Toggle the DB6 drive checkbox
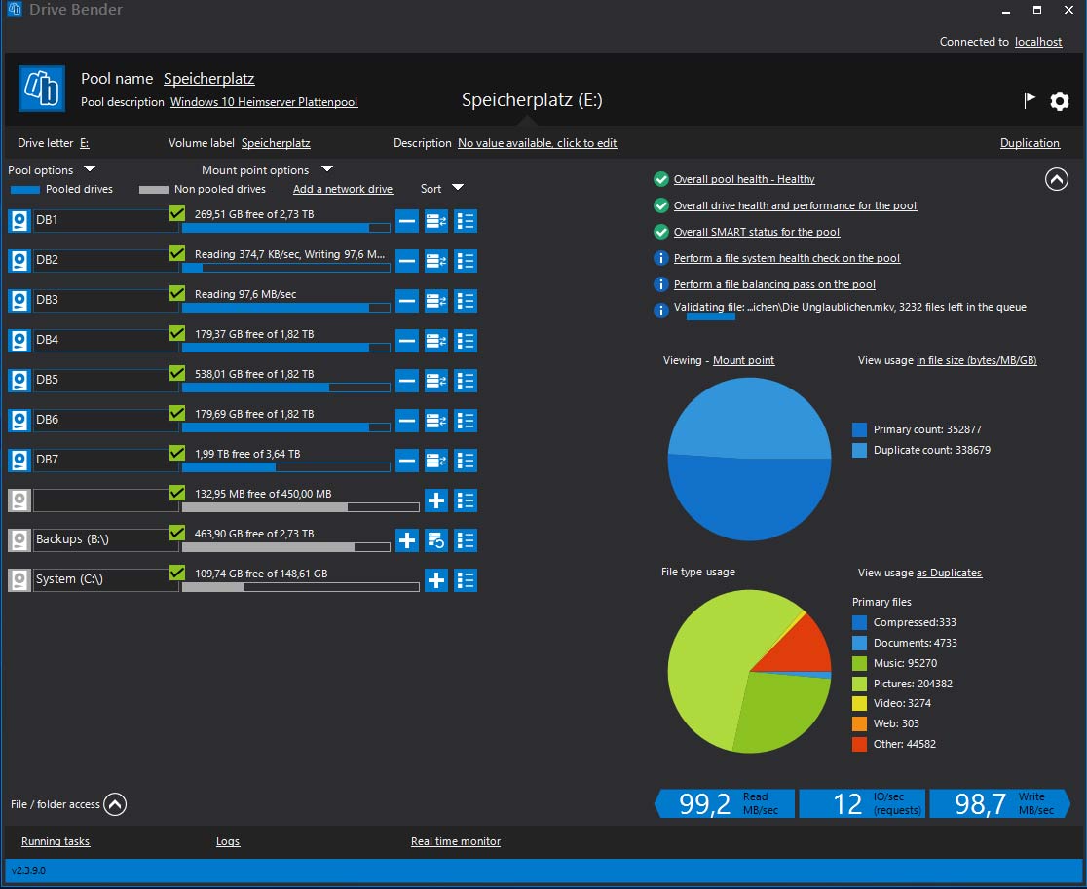The height and width of the screenshot is (889, 1087). 177,413
